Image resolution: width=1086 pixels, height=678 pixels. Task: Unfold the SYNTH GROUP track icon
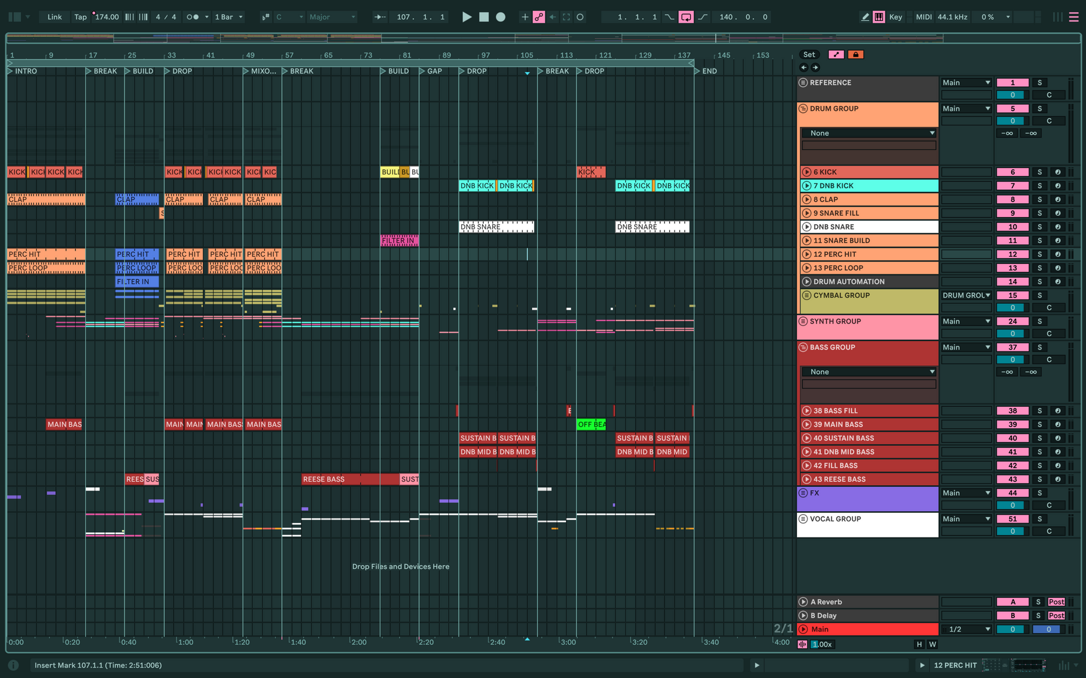click(803, 321)
